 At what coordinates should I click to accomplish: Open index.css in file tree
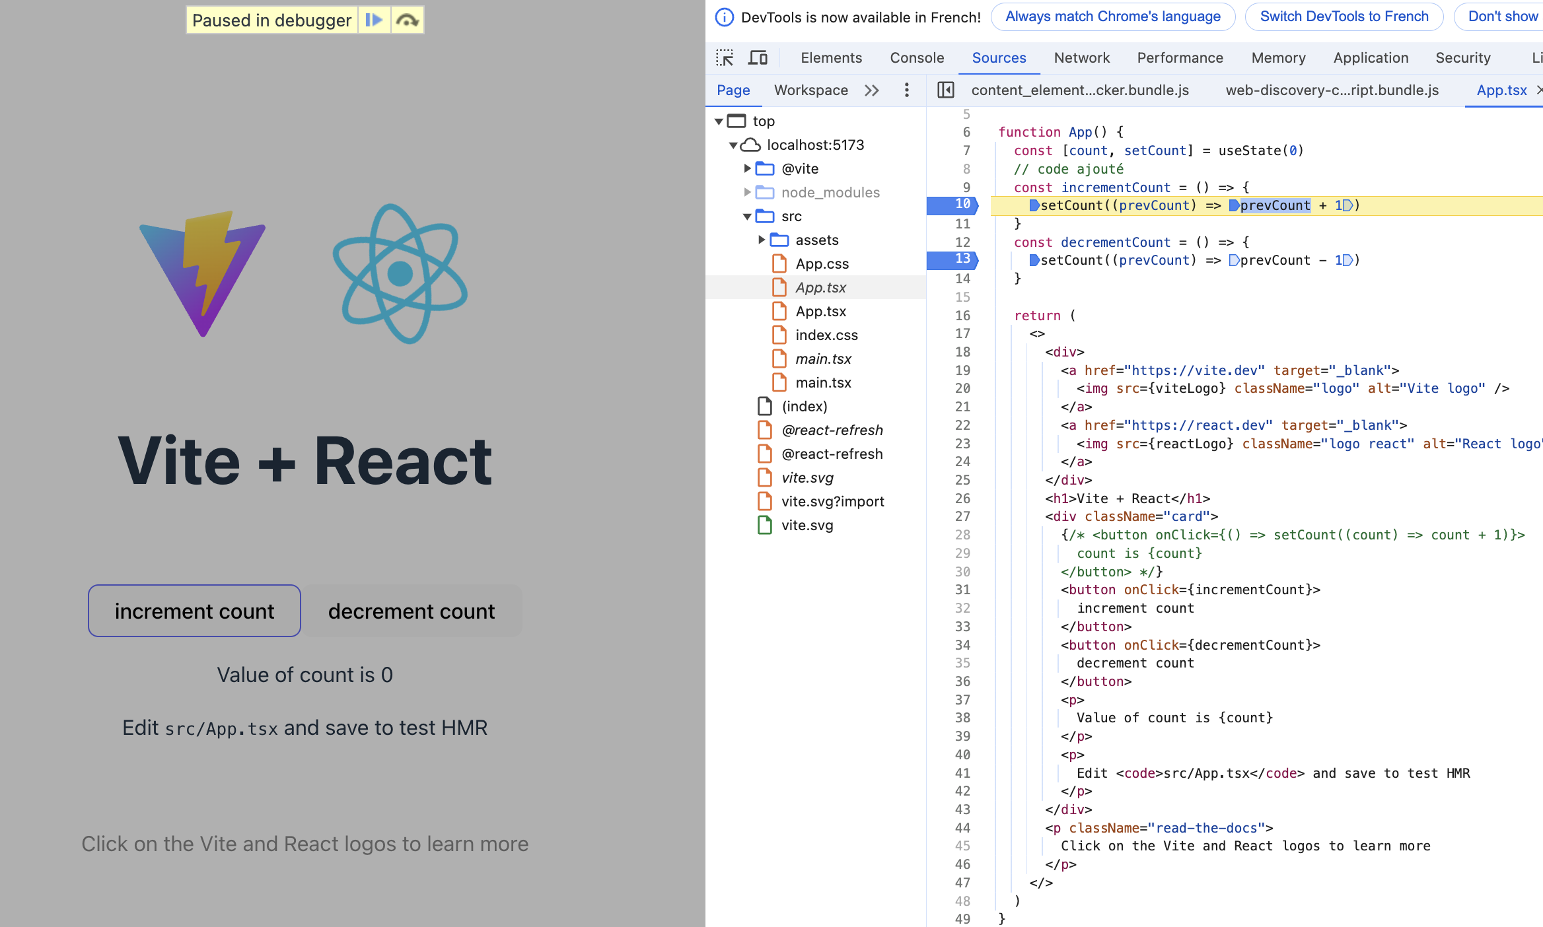point(826,335)
